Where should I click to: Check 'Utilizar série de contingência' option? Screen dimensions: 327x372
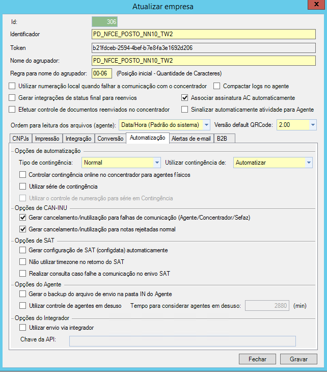pos(22,187)
